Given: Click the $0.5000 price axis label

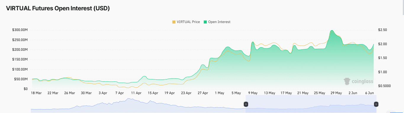Looking at the screenshot, I should [384, 86].
